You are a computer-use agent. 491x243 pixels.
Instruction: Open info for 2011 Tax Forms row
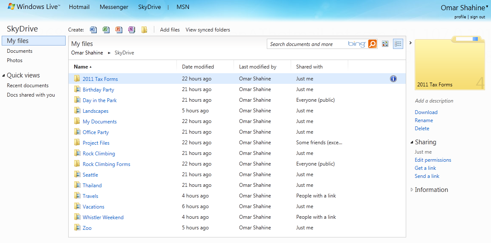(x=393, y=79)
